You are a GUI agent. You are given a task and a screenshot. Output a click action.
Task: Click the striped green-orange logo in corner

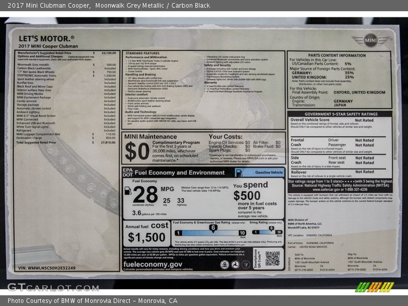point(374,287)
